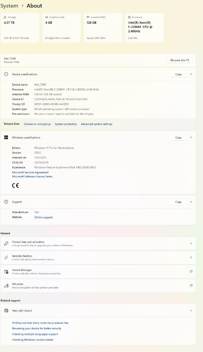Collapse the Device specifications section

pyautogui.click(x=191, y=74)
